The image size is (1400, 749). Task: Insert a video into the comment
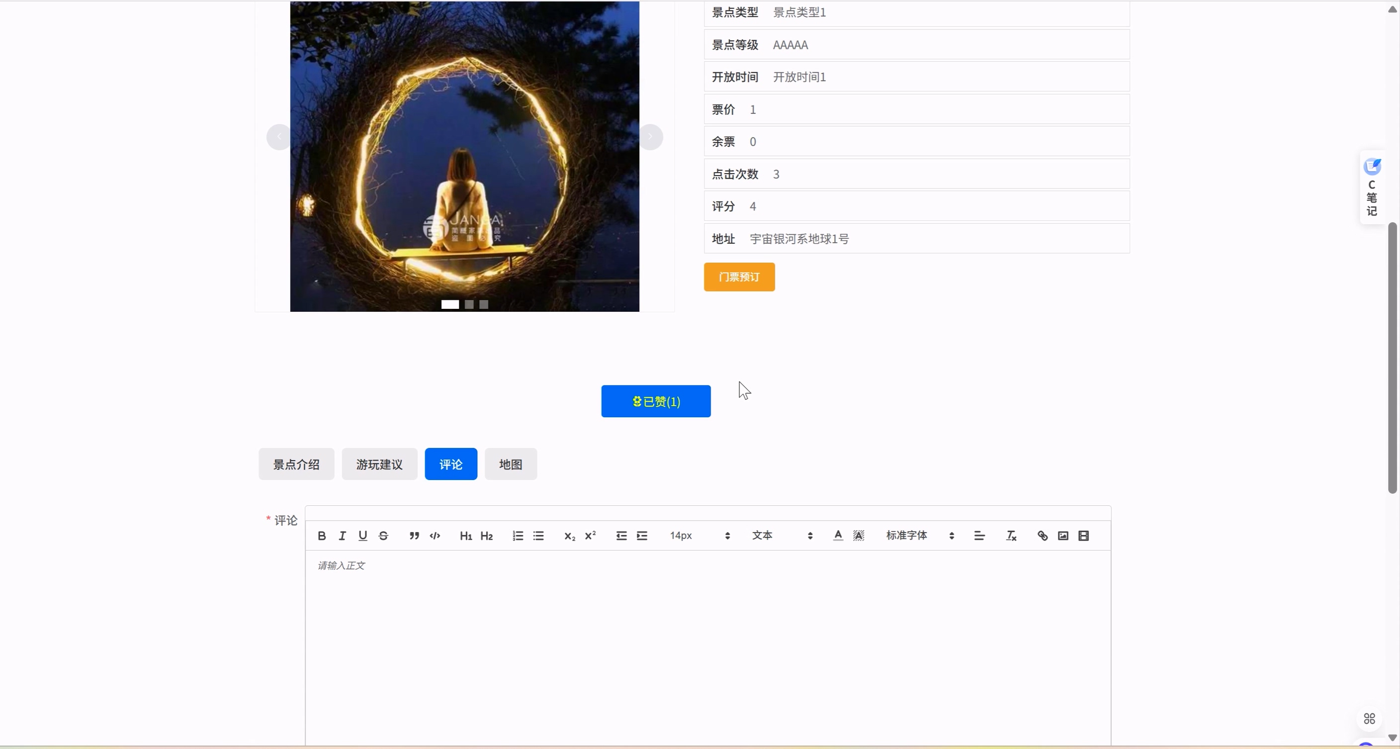(x=1084, y=536)
